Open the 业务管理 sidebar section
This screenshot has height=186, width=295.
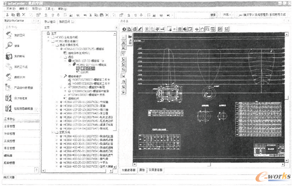click(21, 126)
